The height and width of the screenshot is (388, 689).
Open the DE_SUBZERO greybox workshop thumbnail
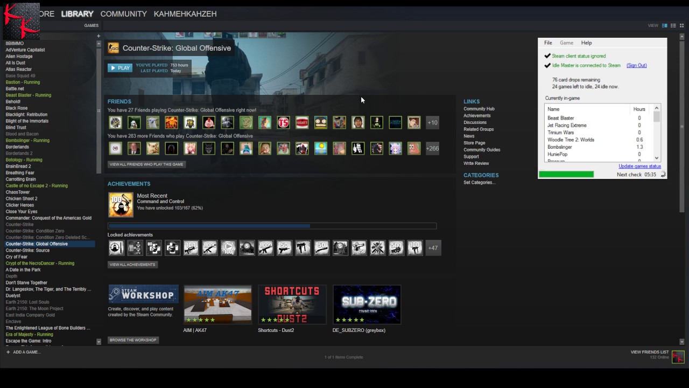[367, 304]
